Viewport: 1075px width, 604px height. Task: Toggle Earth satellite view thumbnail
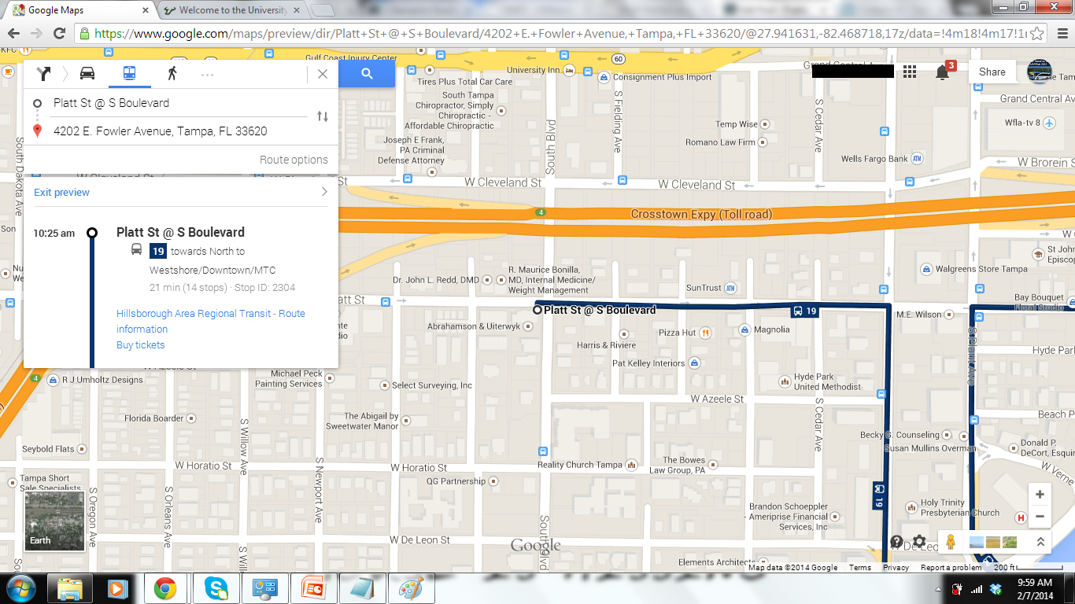[54, 520]
